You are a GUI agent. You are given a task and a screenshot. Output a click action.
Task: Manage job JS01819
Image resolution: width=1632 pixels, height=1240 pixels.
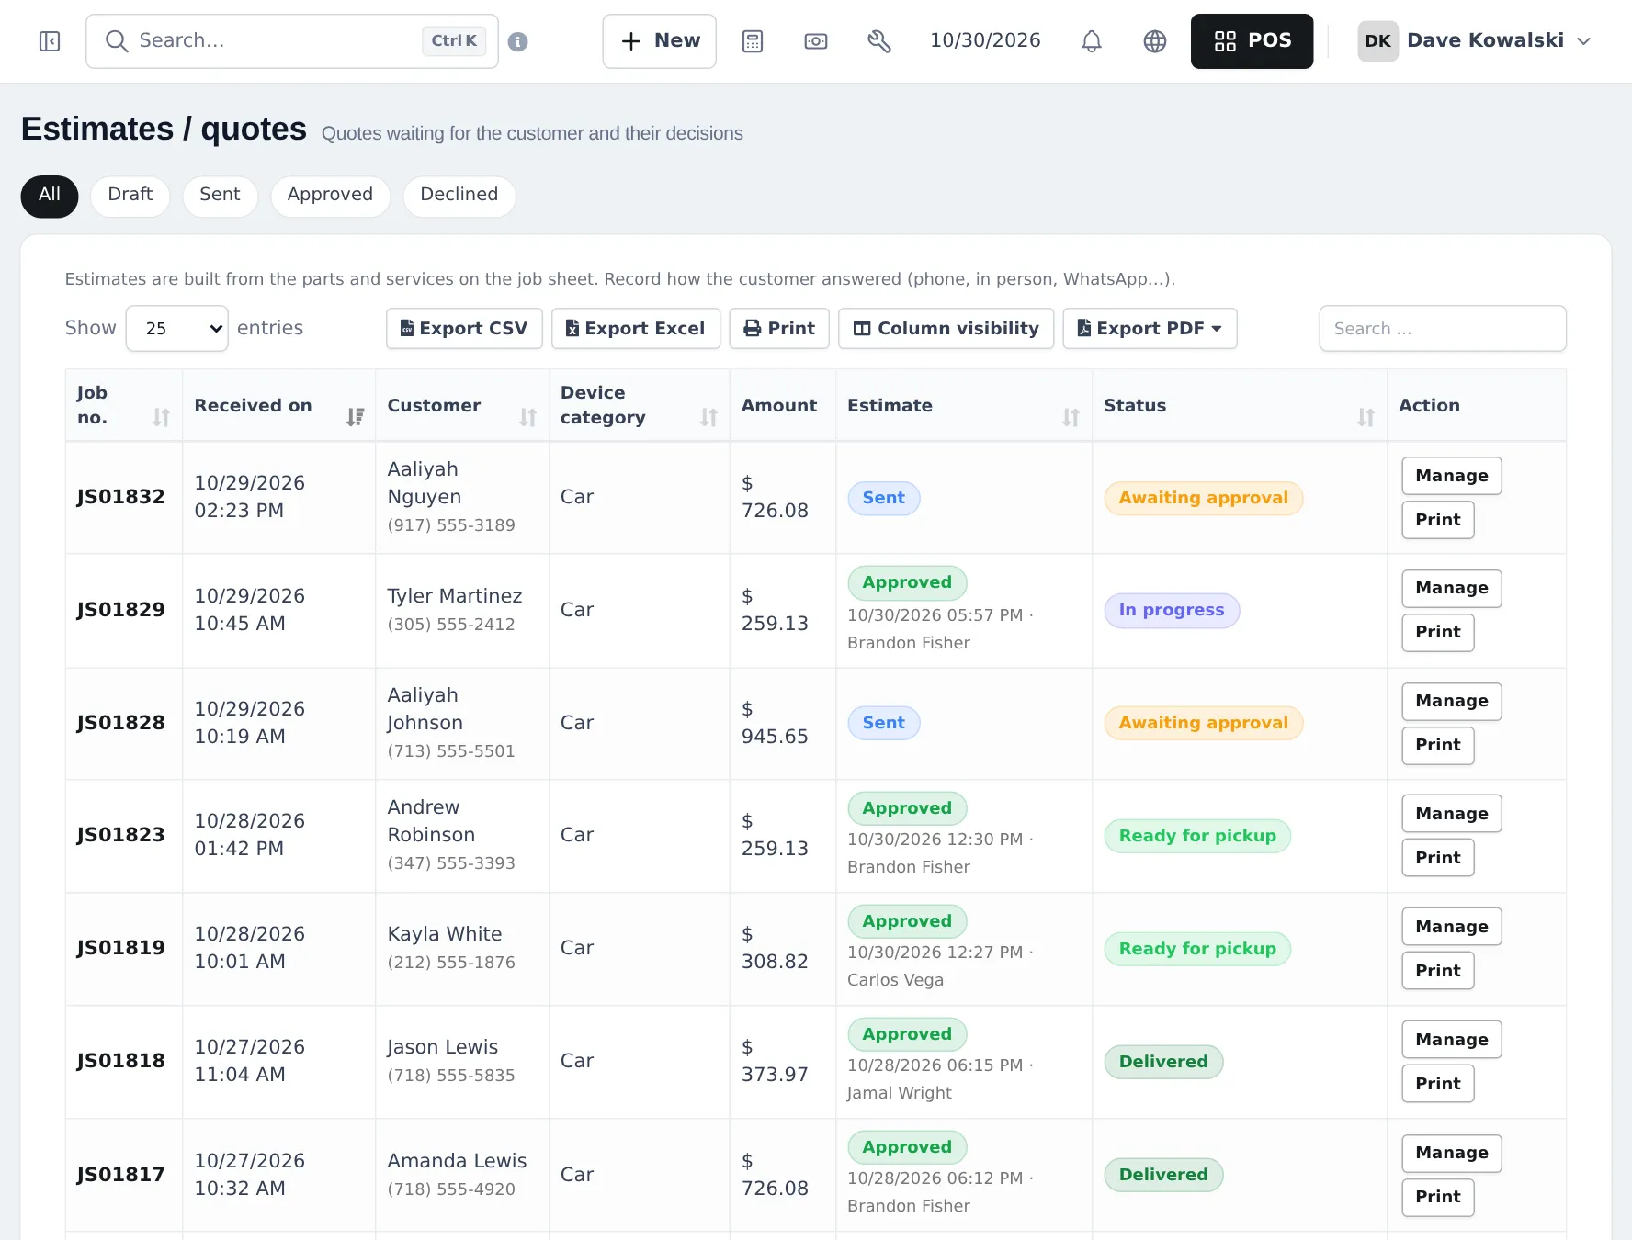tap(1451, 927)
